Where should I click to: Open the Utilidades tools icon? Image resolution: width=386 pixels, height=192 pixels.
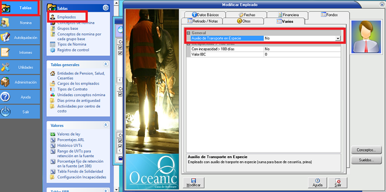pyautogui.click(x=6, y=67)
